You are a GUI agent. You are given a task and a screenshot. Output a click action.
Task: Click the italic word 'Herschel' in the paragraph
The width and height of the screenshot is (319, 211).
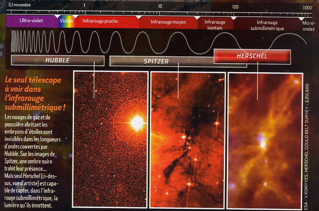tap(31, 176)
